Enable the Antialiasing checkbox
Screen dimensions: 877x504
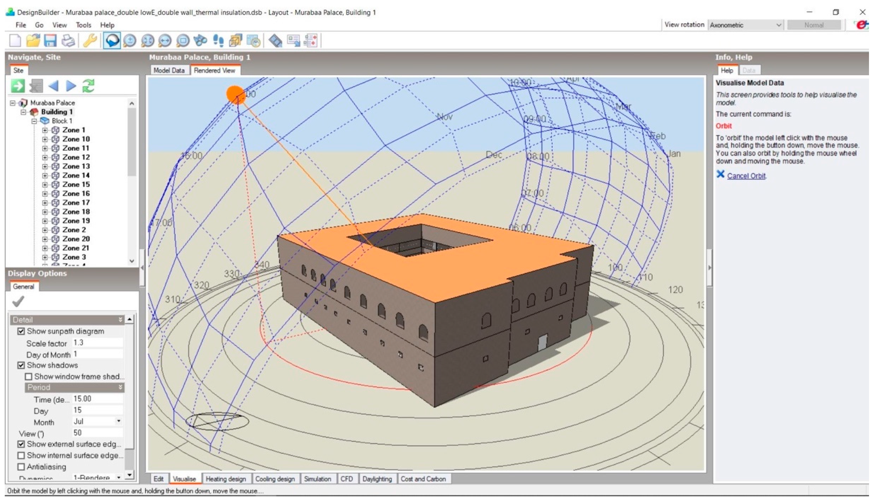tap(21, 467)
